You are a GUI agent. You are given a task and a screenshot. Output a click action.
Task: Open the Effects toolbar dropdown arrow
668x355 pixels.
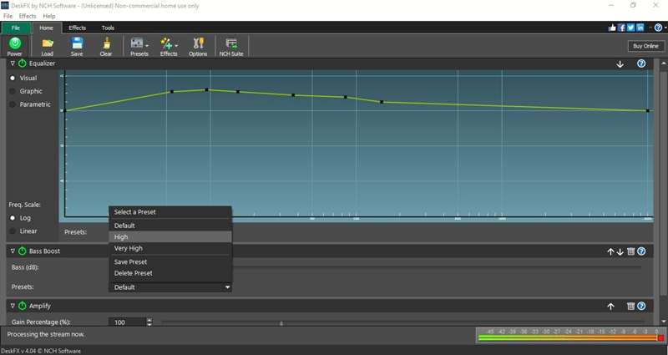176,46
